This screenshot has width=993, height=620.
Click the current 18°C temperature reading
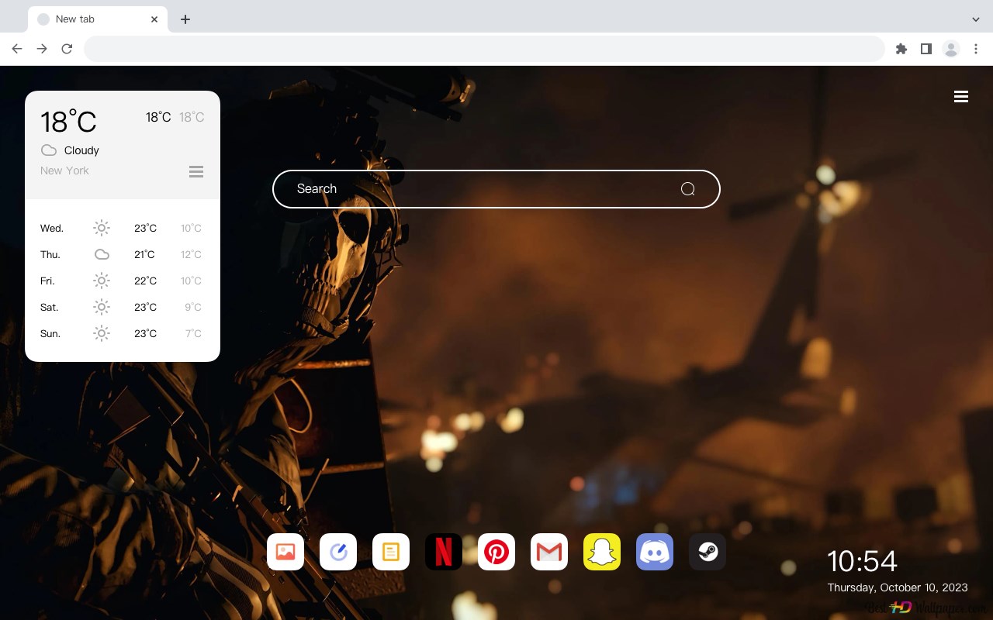68,122
